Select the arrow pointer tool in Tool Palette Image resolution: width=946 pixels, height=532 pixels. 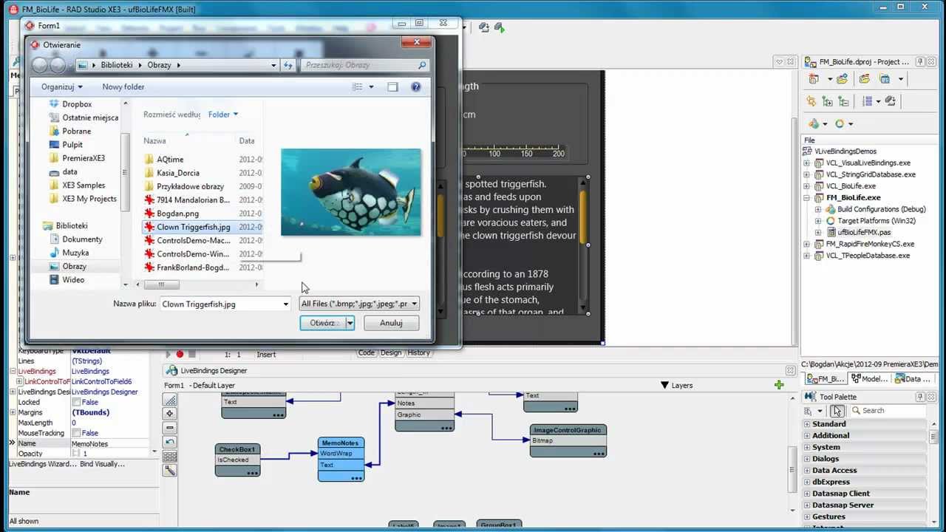tap(837, 411)
